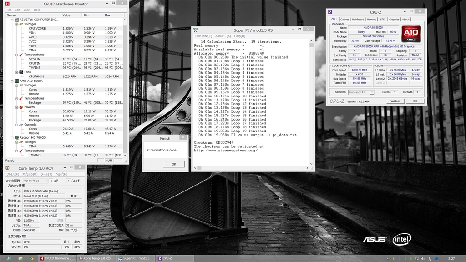This screenshot has width=466, height=262.
Task: Click the volume icon in system tray
Action: point(423,259)
